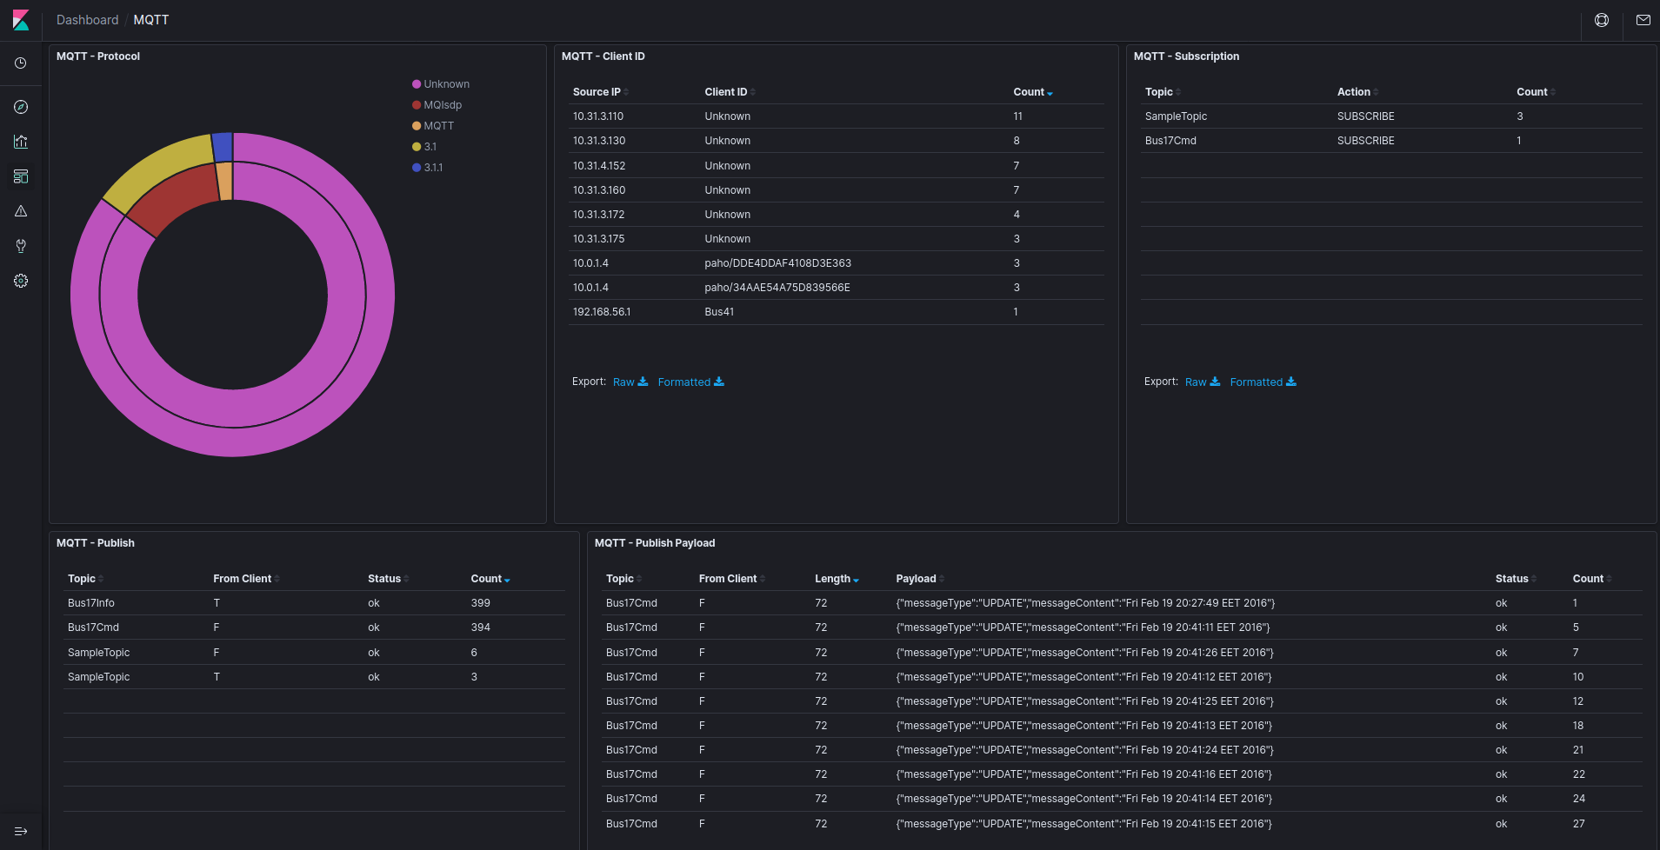Select the clock icon in the sidebar
Screen dimensions: 1660x850
pyautogui.click(x=20, y=63)
